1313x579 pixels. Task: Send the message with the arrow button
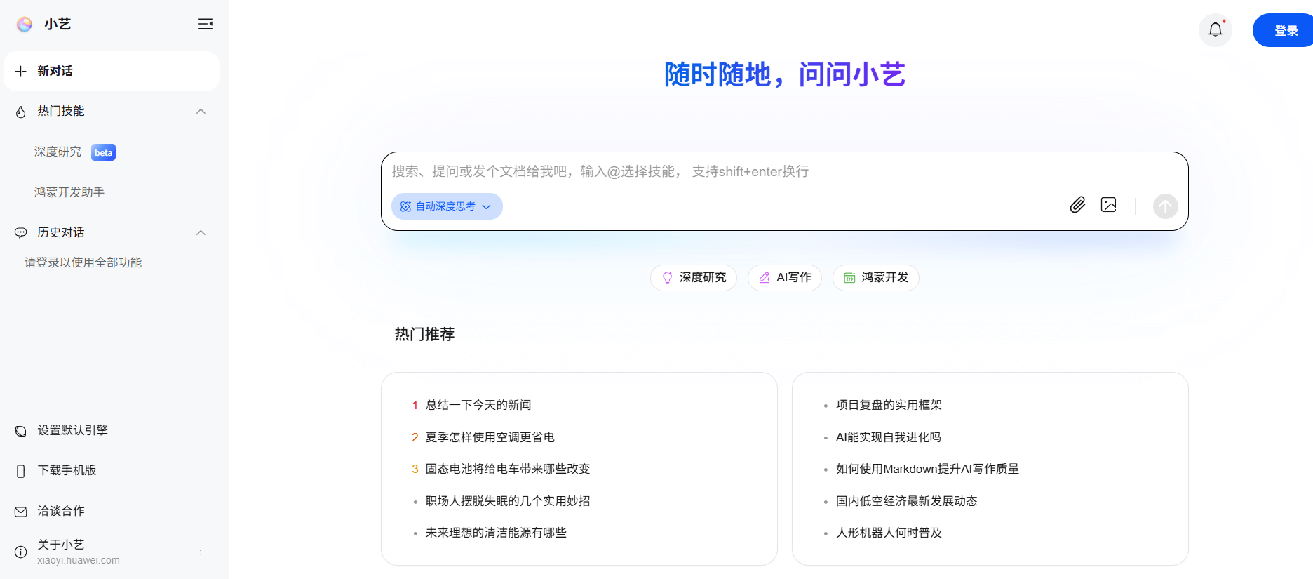click(1166, 206)
